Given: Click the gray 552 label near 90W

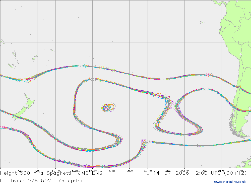Looking at the screenshot, I should [x=206, y=89].
